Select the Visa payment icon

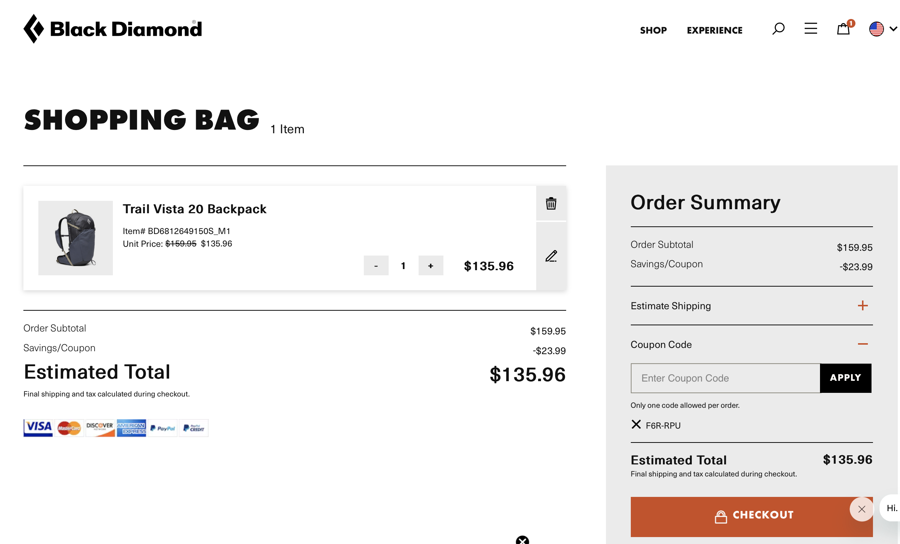[x=38, y=428]
